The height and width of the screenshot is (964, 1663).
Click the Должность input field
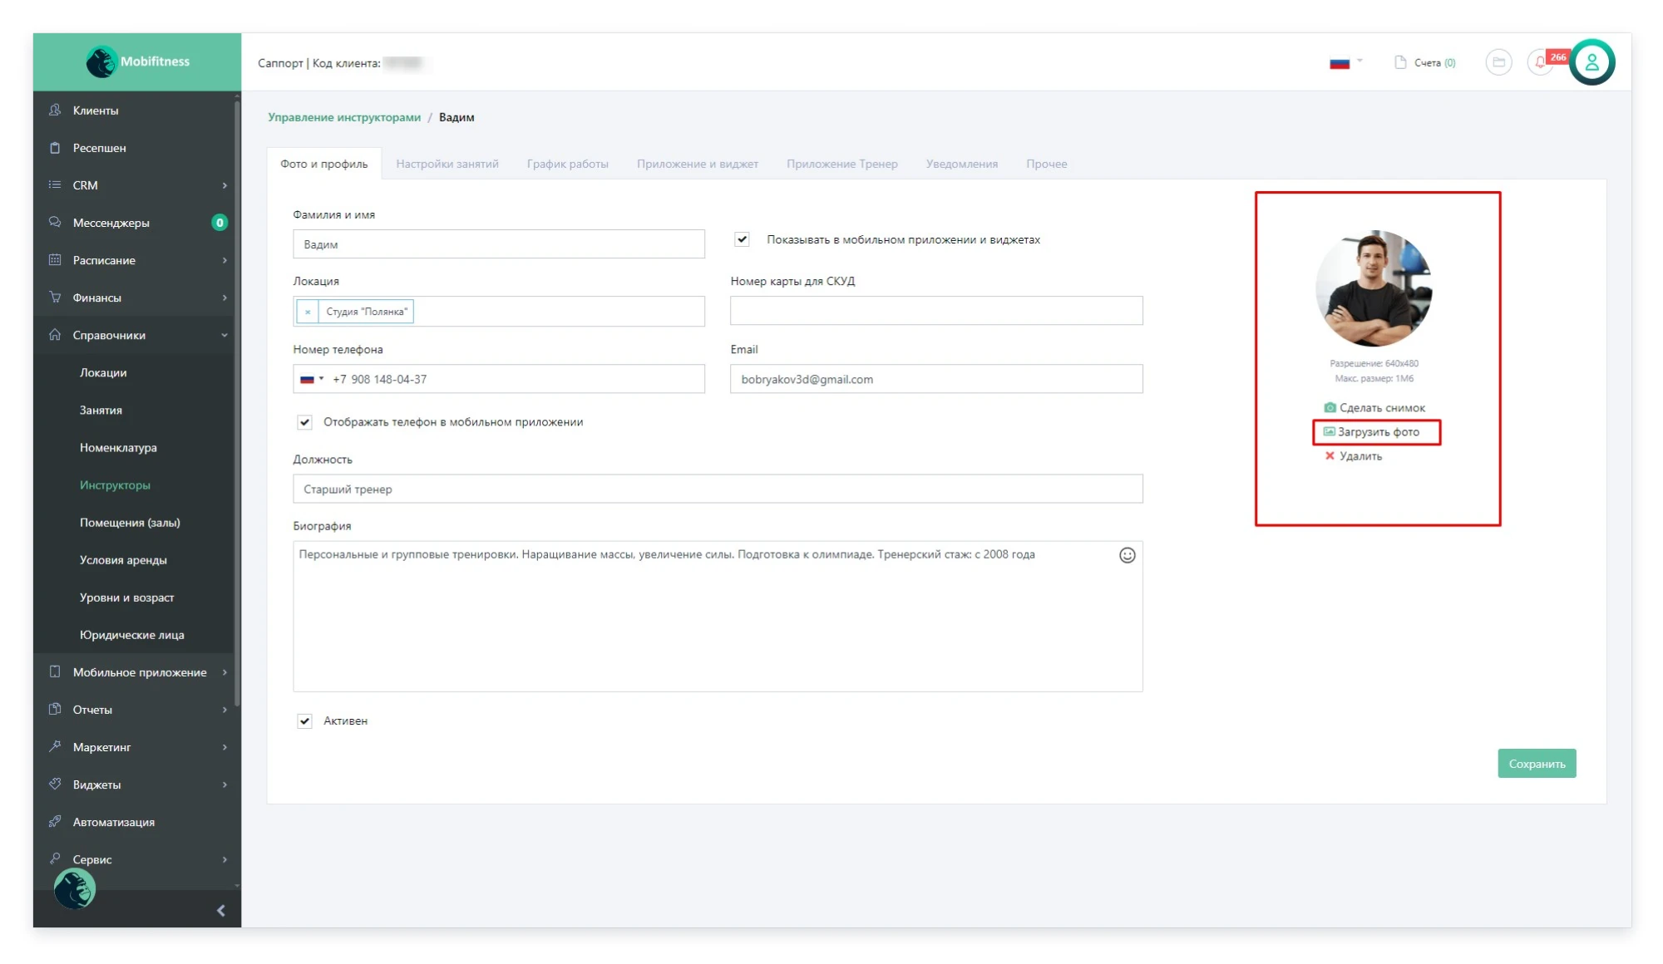(718, 489)
